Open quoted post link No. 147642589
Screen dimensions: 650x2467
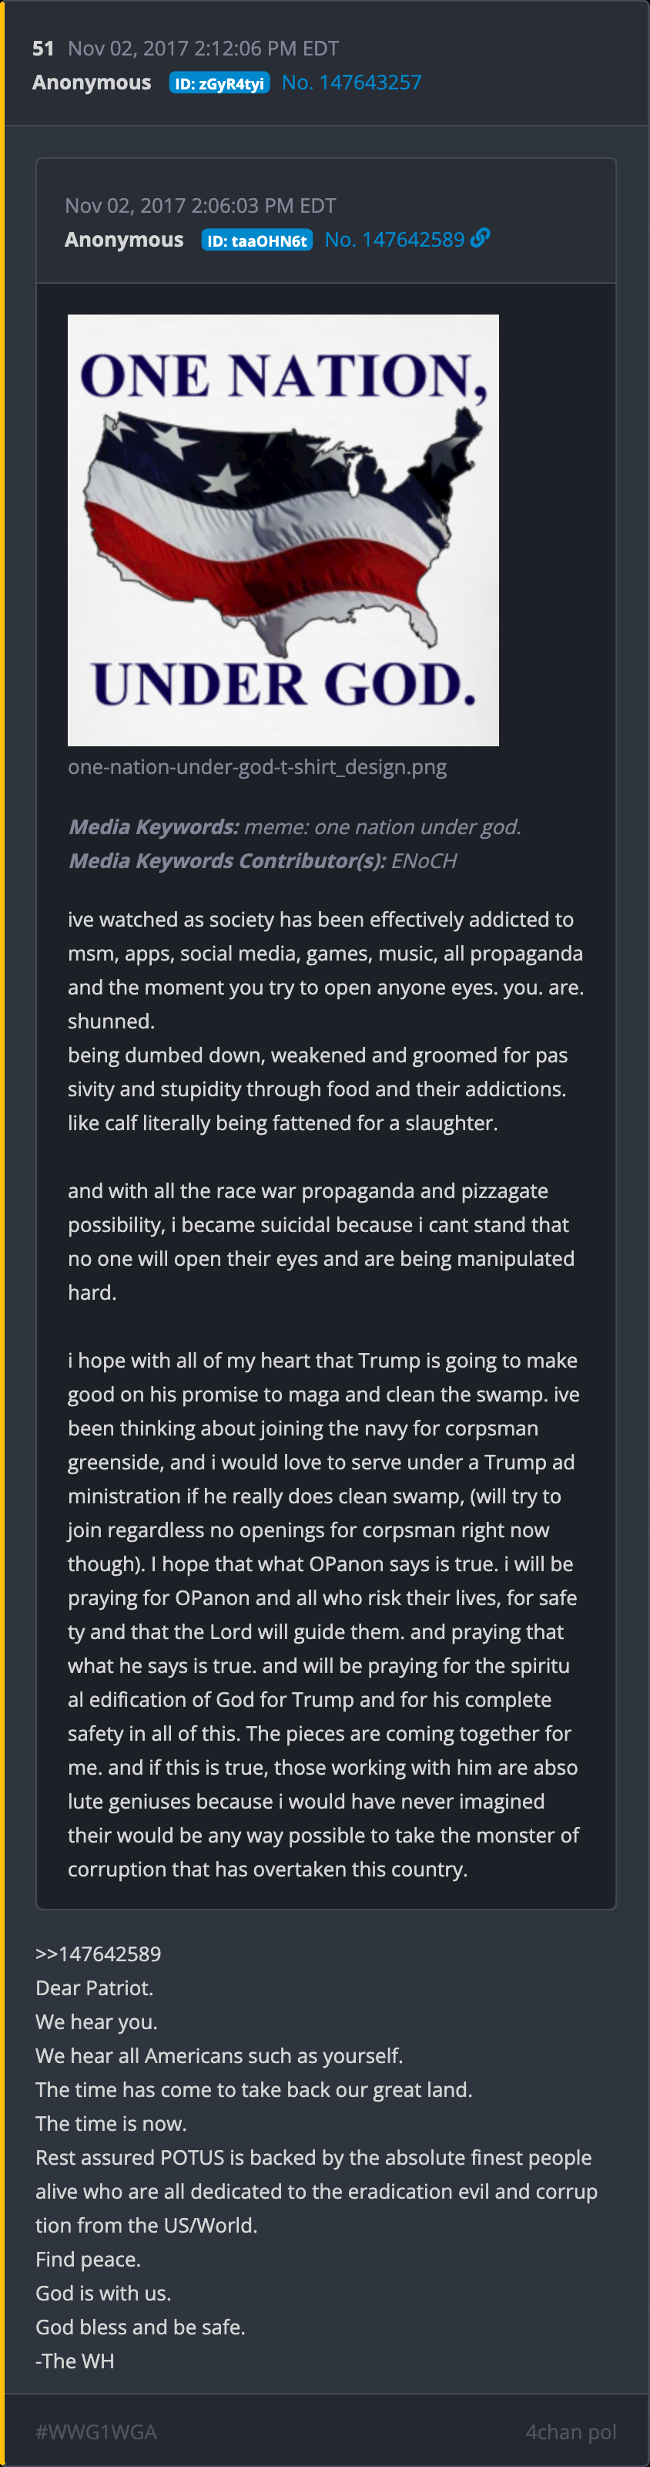[x=394, y=240]
